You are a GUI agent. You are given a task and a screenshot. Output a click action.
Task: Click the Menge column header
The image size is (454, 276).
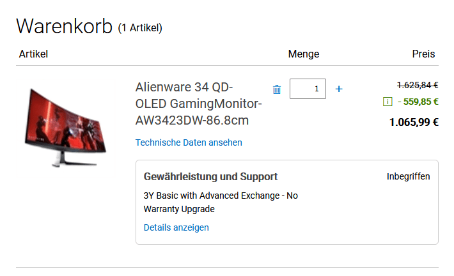[304, 54]
